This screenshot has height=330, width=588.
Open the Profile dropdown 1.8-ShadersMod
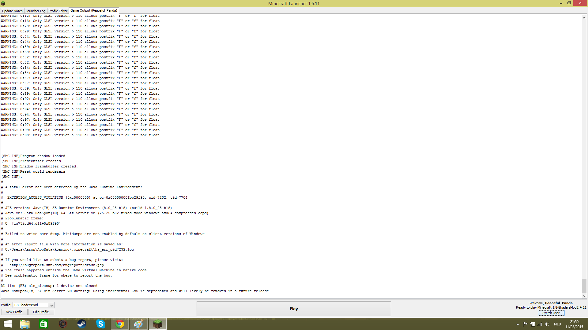coord(33,305)
